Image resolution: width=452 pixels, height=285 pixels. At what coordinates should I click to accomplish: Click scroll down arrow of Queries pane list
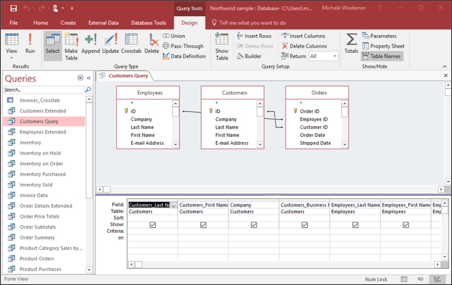pos(89,270)
